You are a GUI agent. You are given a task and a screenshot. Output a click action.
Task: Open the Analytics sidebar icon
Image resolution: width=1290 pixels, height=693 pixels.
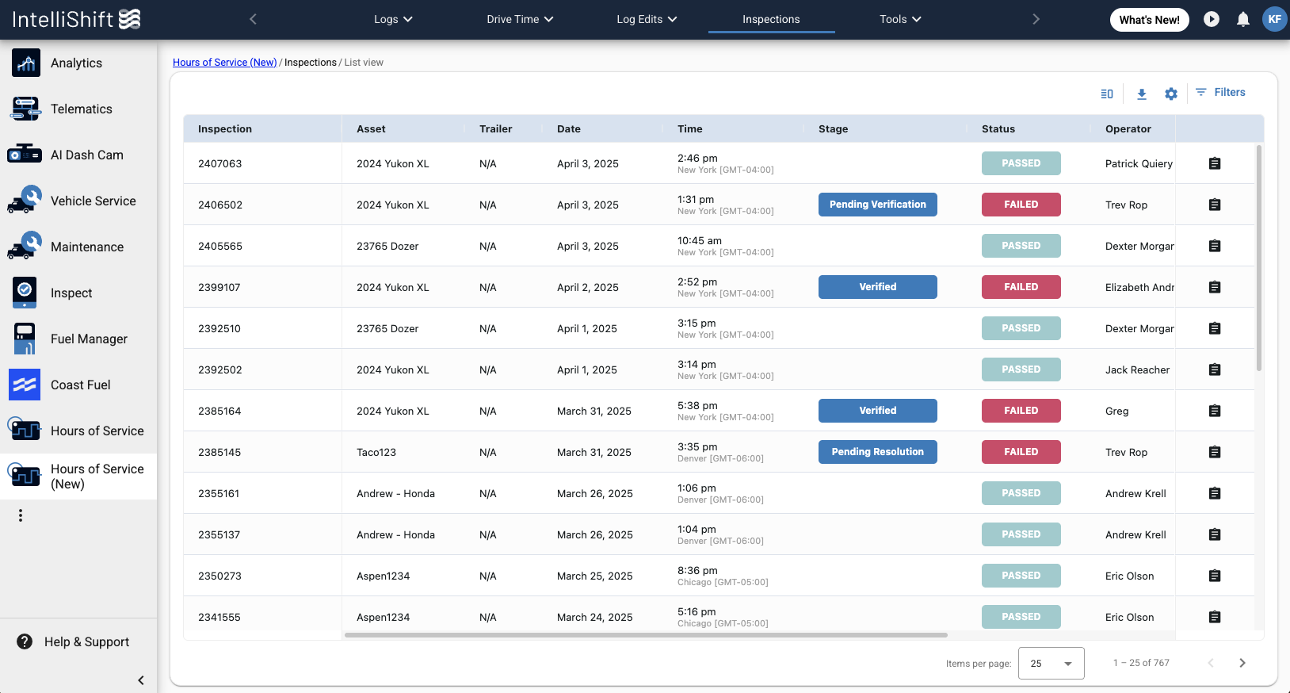(x=26, y=63)
